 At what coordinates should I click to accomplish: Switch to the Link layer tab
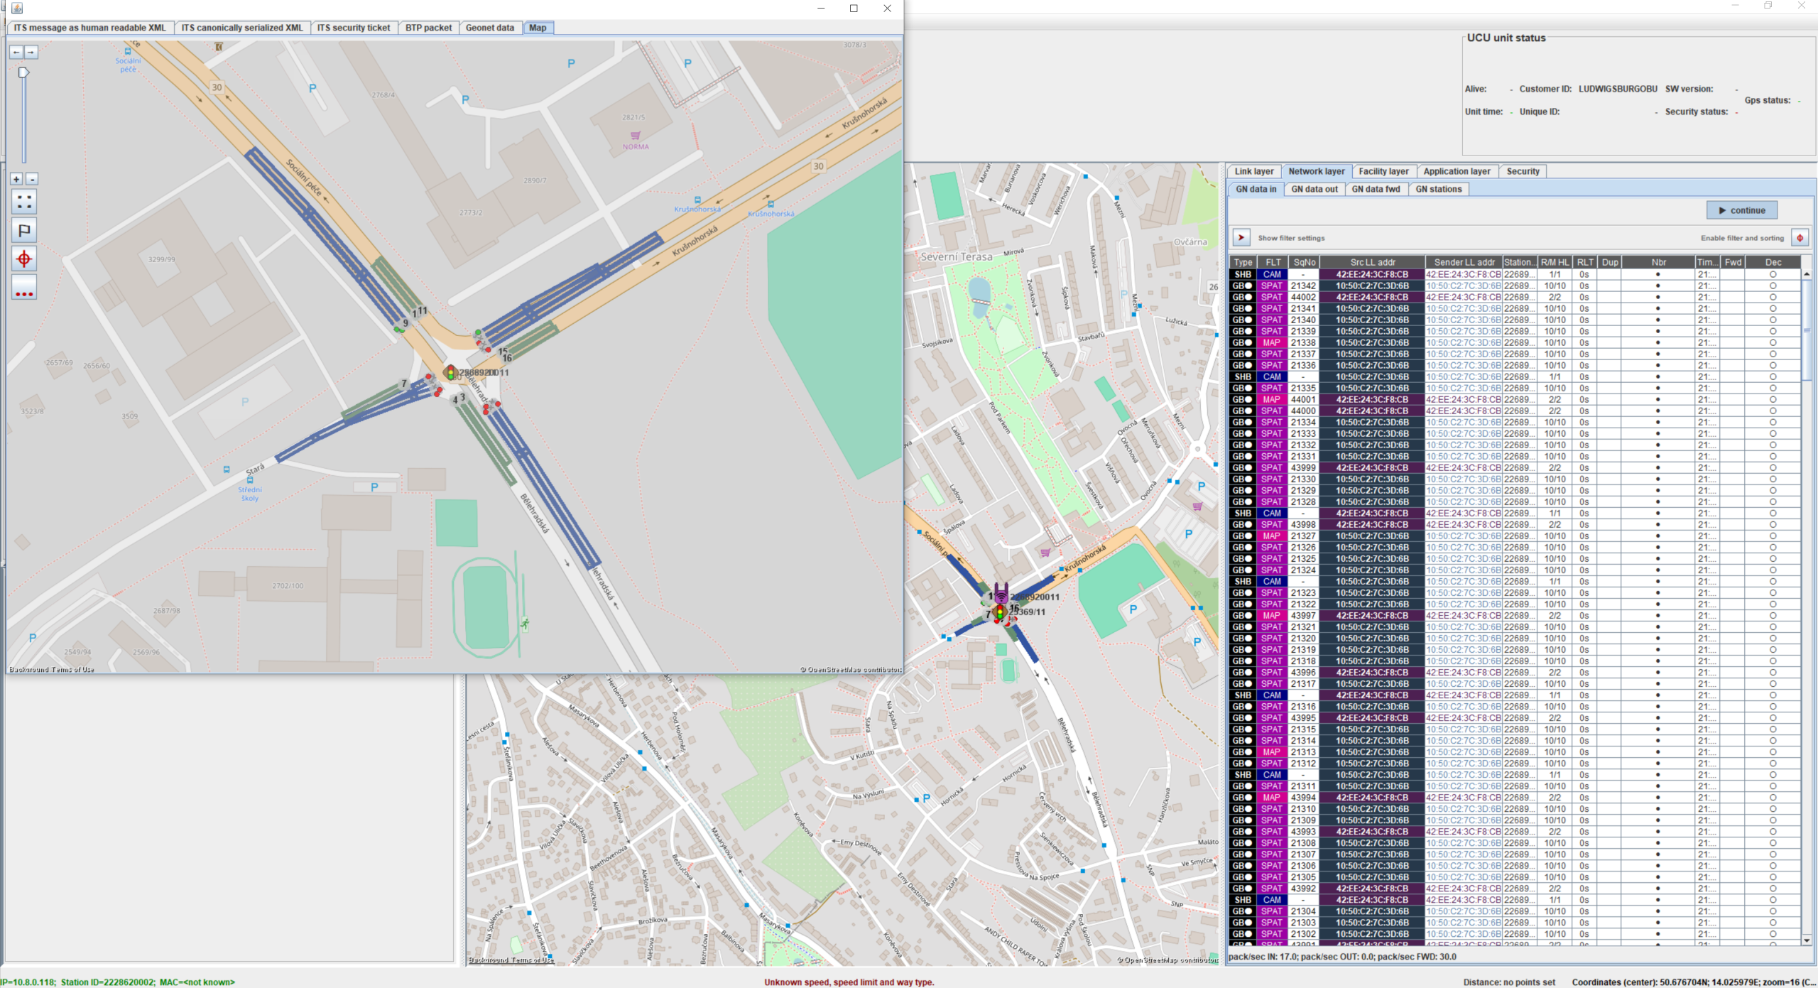(1254, 171)
